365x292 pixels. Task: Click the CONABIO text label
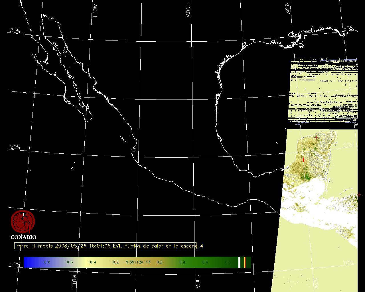(23, 237)
